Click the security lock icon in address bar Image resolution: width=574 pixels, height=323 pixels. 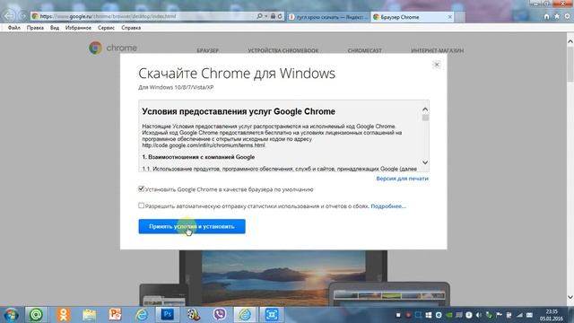pyautogui.click(x=273, y=16)
